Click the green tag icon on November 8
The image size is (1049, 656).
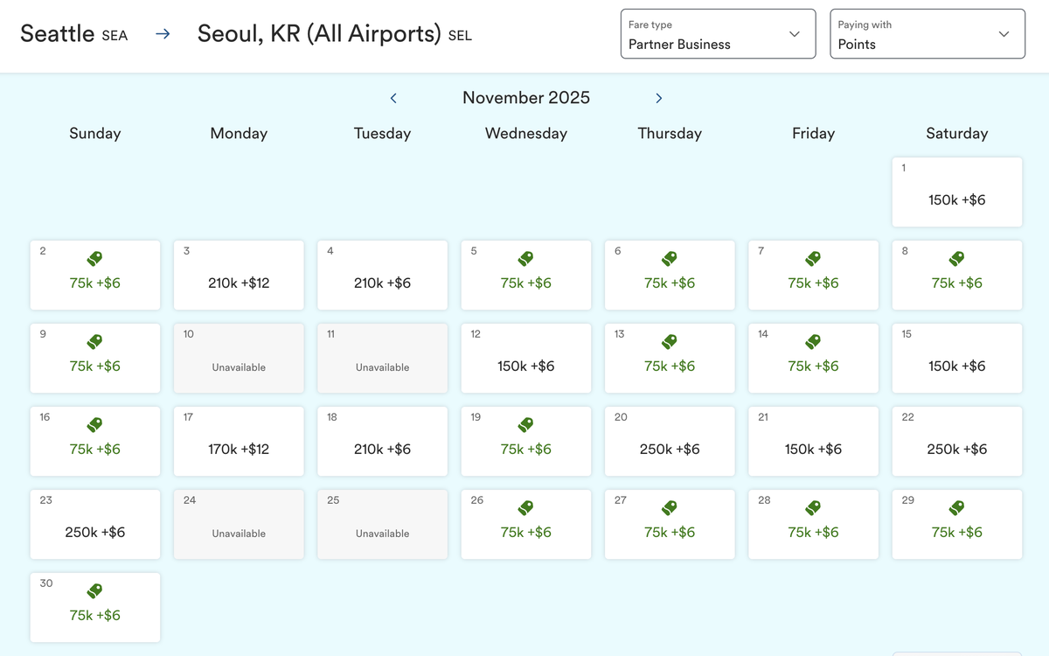click(957, 259)
